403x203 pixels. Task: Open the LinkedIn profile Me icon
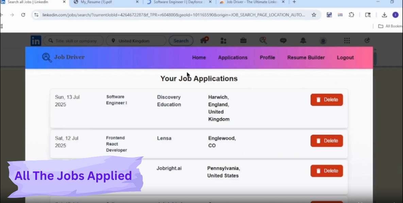[323, 40]
